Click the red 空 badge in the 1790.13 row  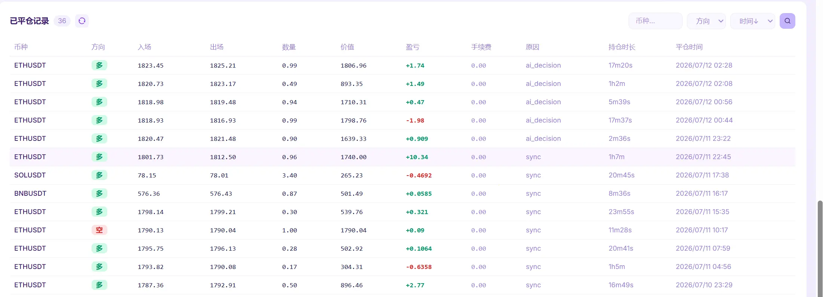[99, 230]
